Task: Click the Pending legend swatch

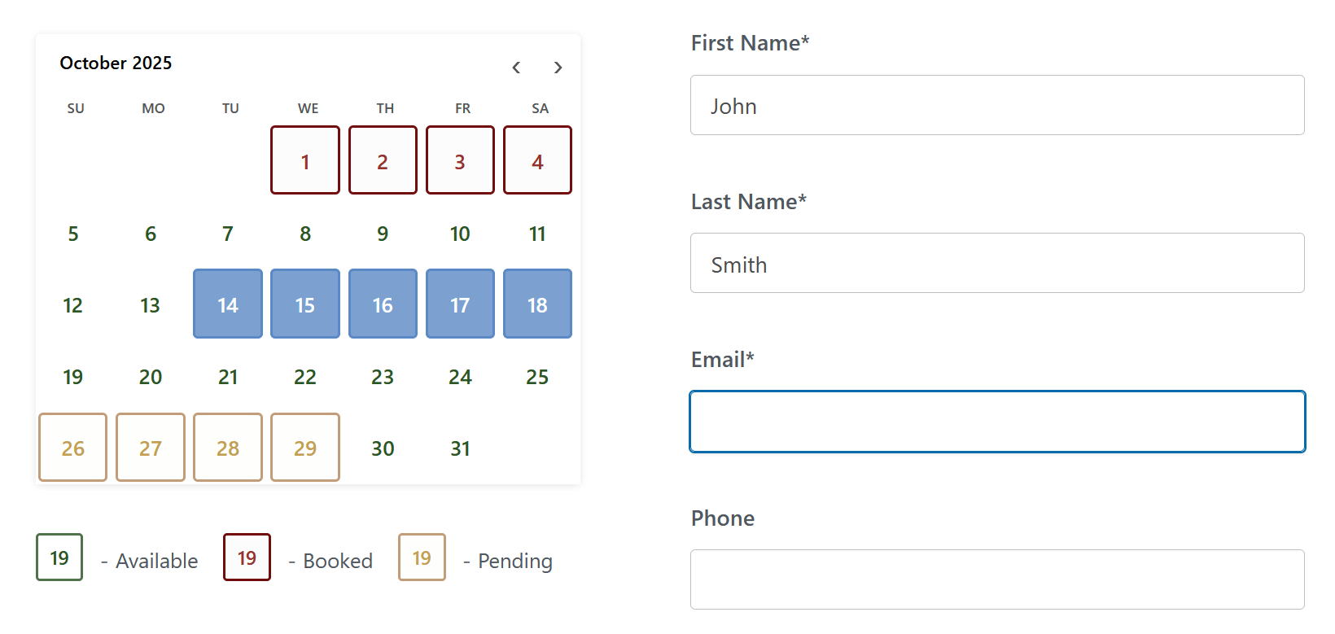Action: [x=422, y=557]
